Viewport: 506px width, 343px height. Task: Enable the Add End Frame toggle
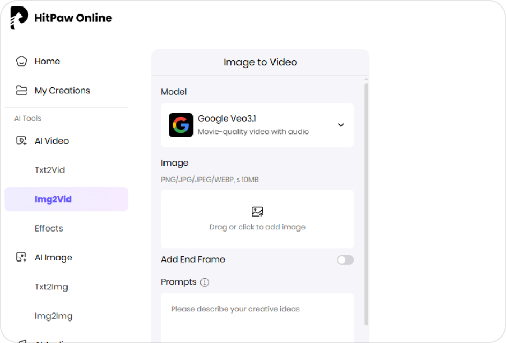point(345,260)
